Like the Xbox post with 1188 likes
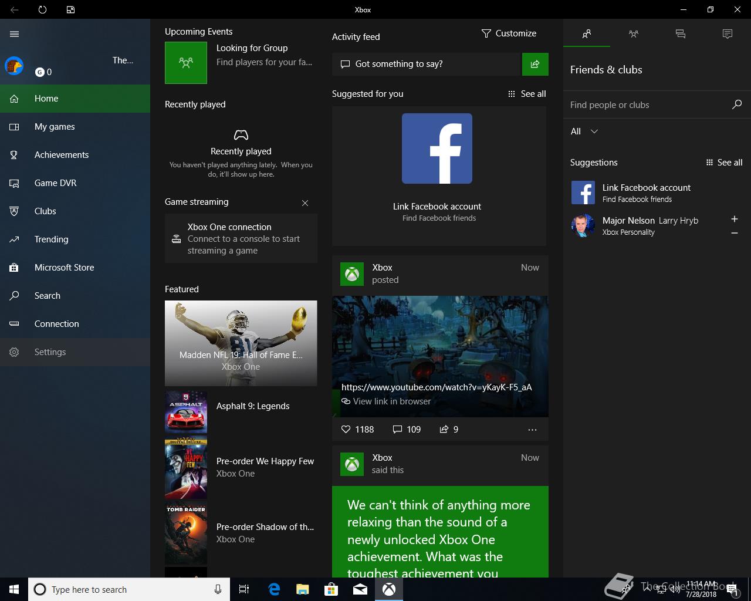 [x=357, y=430]
